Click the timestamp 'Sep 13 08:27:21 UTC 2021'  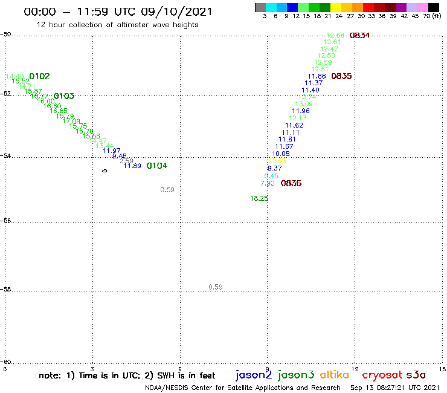click(395, 388)
